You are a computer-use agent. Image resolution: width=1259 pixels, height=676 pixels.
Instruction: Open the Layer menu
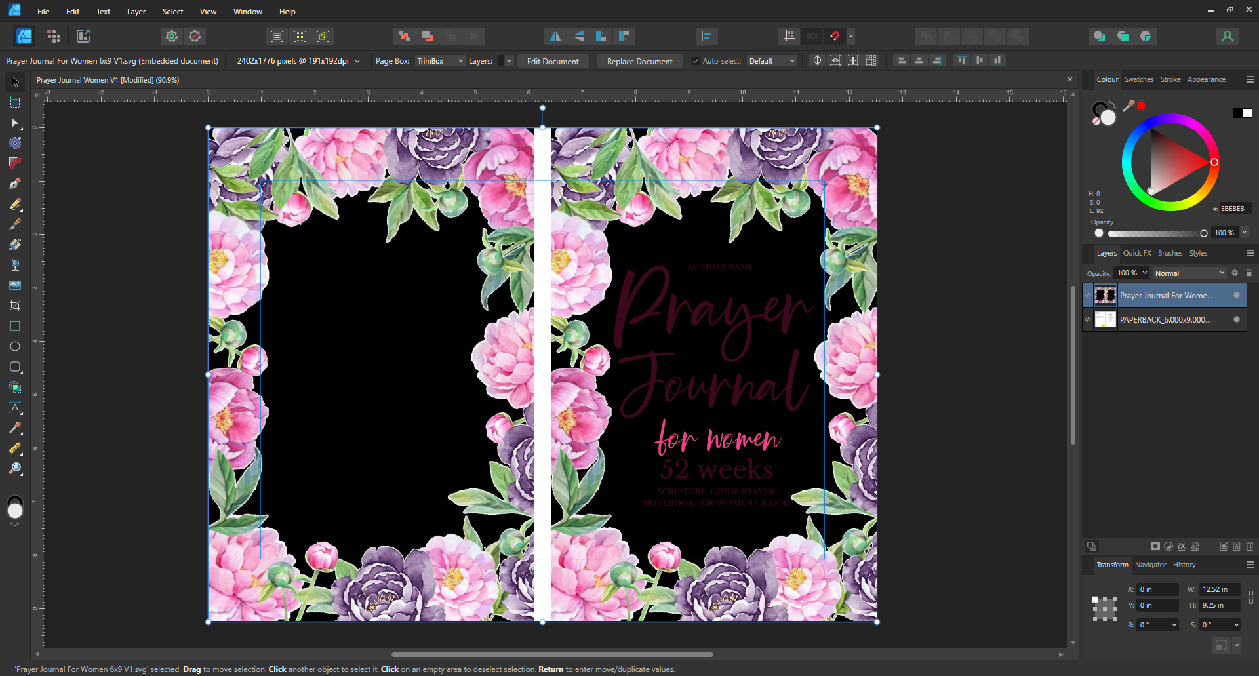[x=136, y=11]
